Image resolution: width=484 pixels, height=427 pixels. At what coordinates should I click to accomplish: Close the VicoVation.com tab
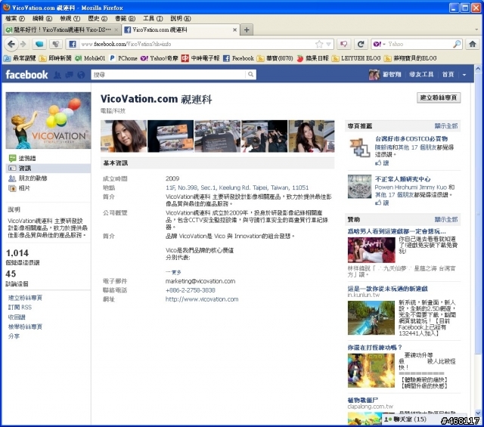click(234, 30)
